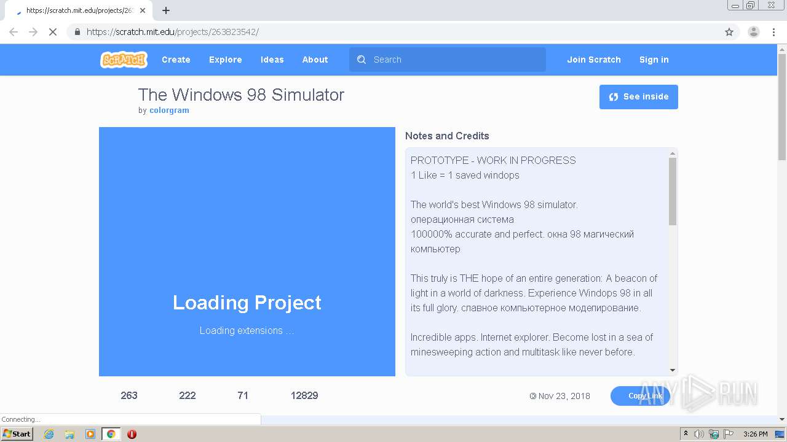Open the Chrome three-dot menu

[773, 32]
